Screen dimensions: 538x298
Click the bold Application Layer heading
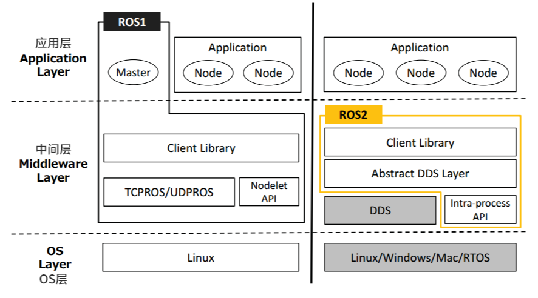tap(53, 65)
